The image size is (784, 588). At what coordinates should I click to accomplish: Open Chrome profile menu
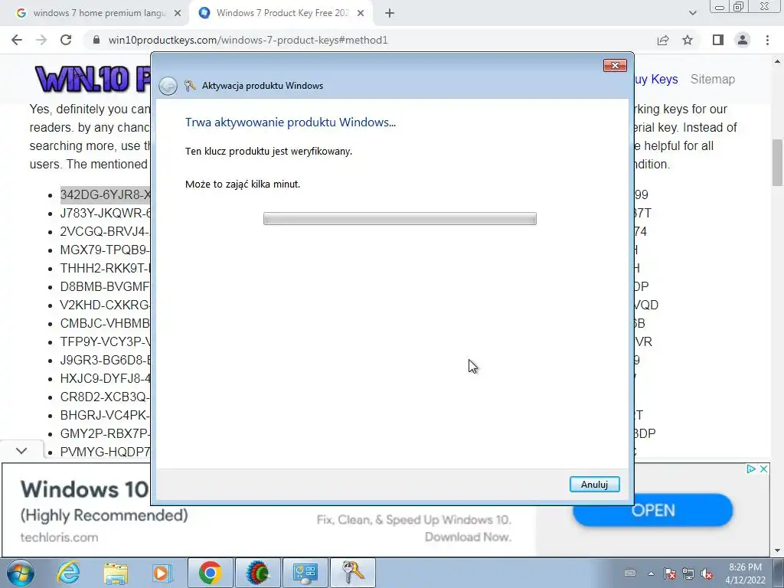tap(743, 40)
